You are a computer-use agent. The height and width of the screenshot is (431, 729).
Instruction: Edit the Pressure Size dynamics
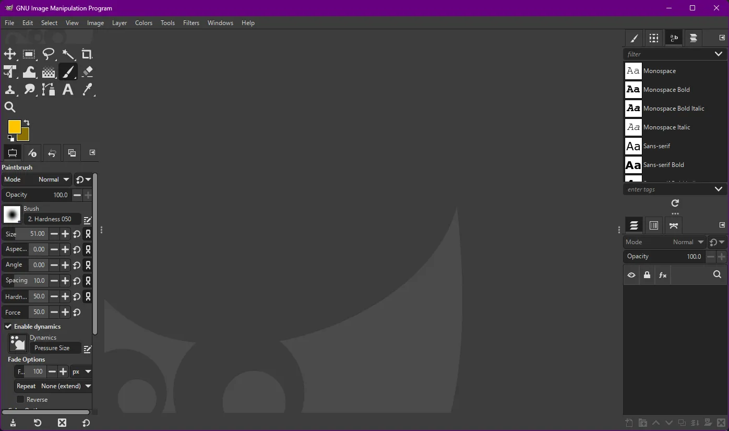[88, 349]
